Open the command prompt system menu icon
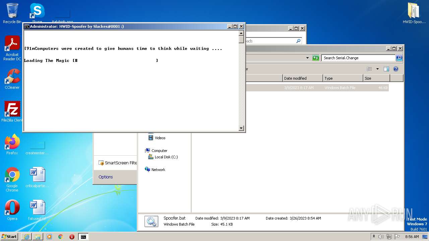The width and height of the screenshot is (429, 241). (26, 26)
